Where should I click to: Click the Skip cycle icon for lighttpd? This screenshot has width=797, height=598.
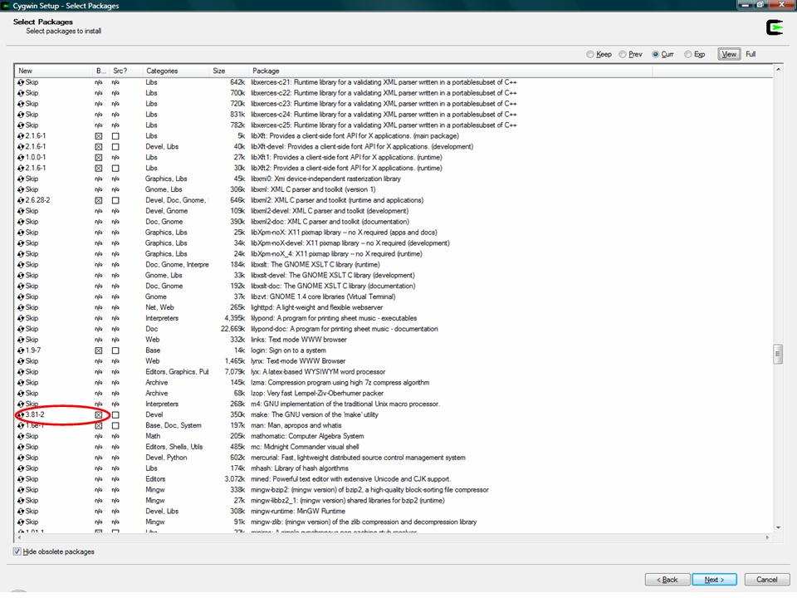click(x=22, y=307)
